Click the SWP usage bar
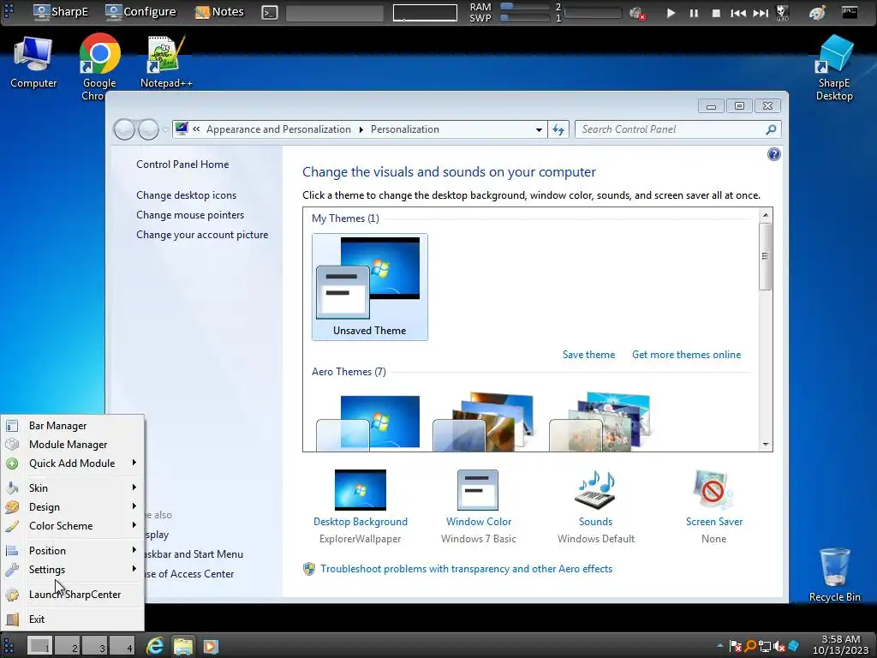Screen dimensions: 877x658 point(525,18)
